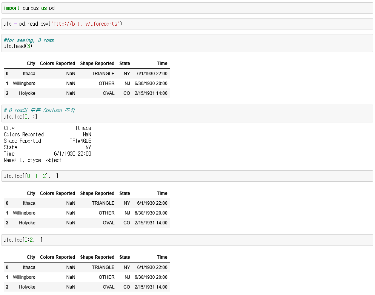Click 'NY' state cell in head(3) table

click(x=127, y=74)
